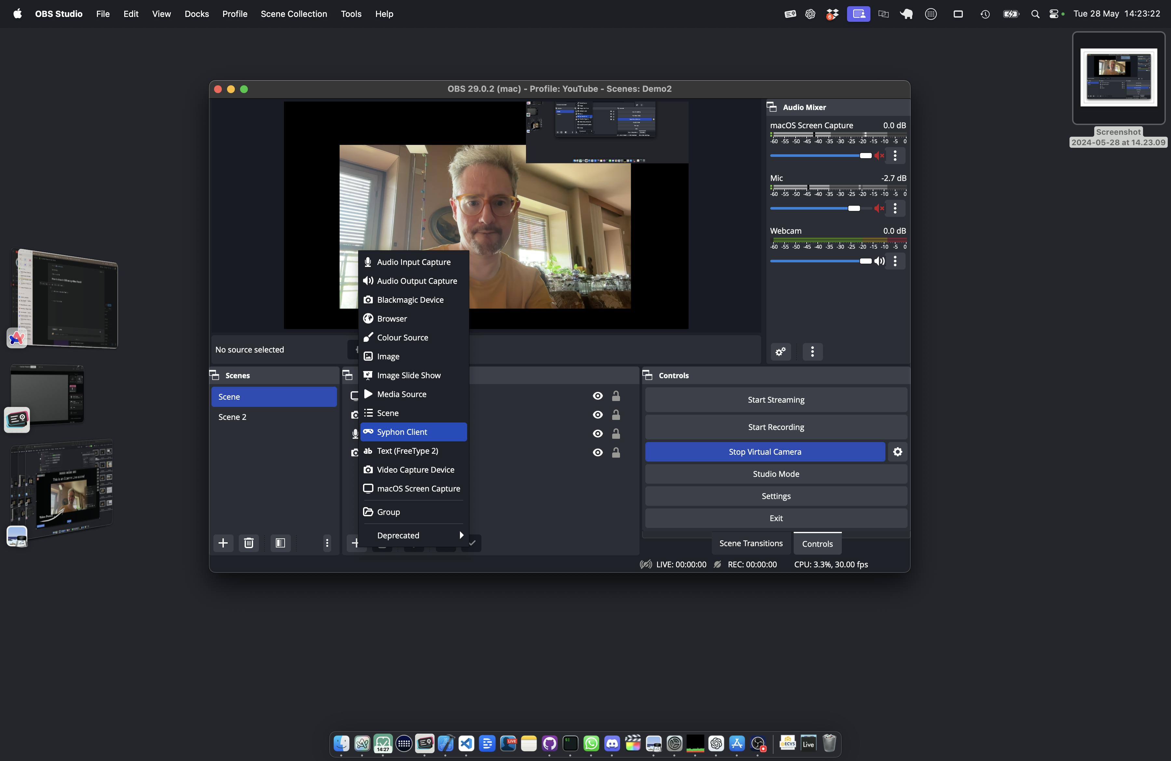Click the Start Recording button
This screenshot has width=1171, height=761.
click(775, 426)
